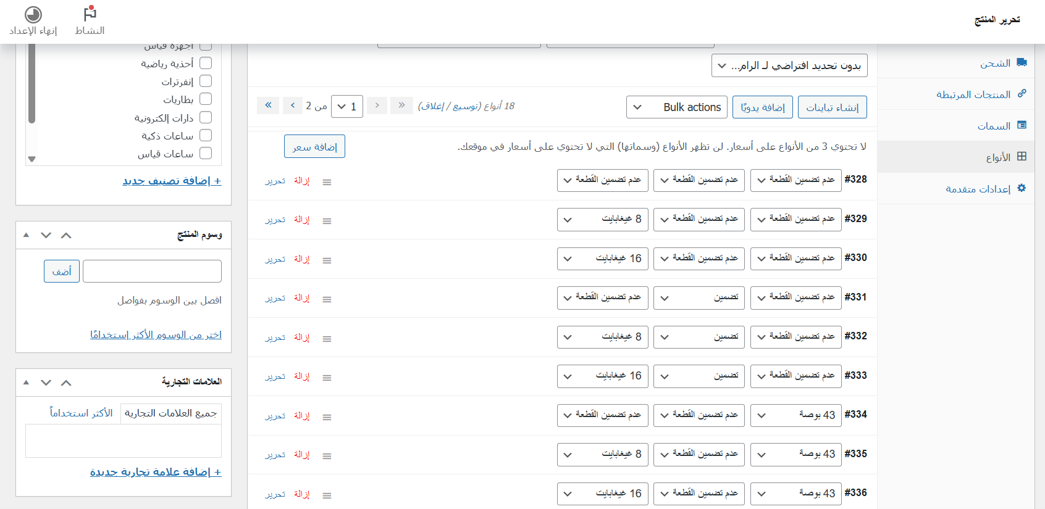Screen dimensions: 1045x509
Task: Open the 8 غيغابايت dropdown for variation #329
Action: (602, 219)
